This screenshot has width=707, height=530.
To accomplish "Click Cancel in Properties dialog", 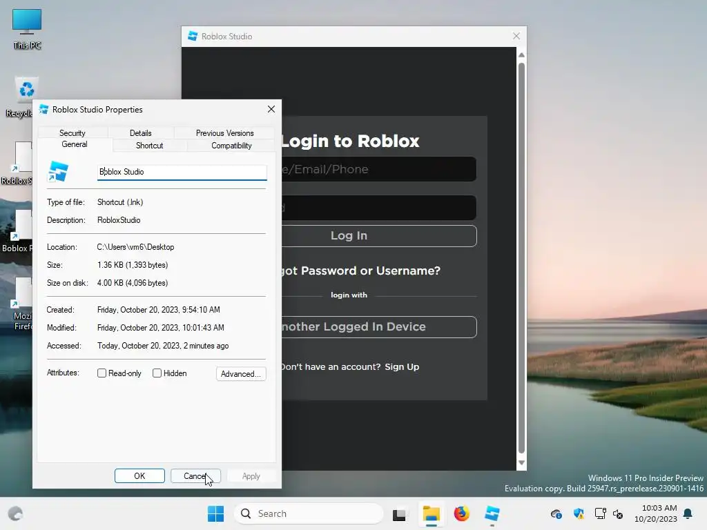I will (x=195, y=476).
